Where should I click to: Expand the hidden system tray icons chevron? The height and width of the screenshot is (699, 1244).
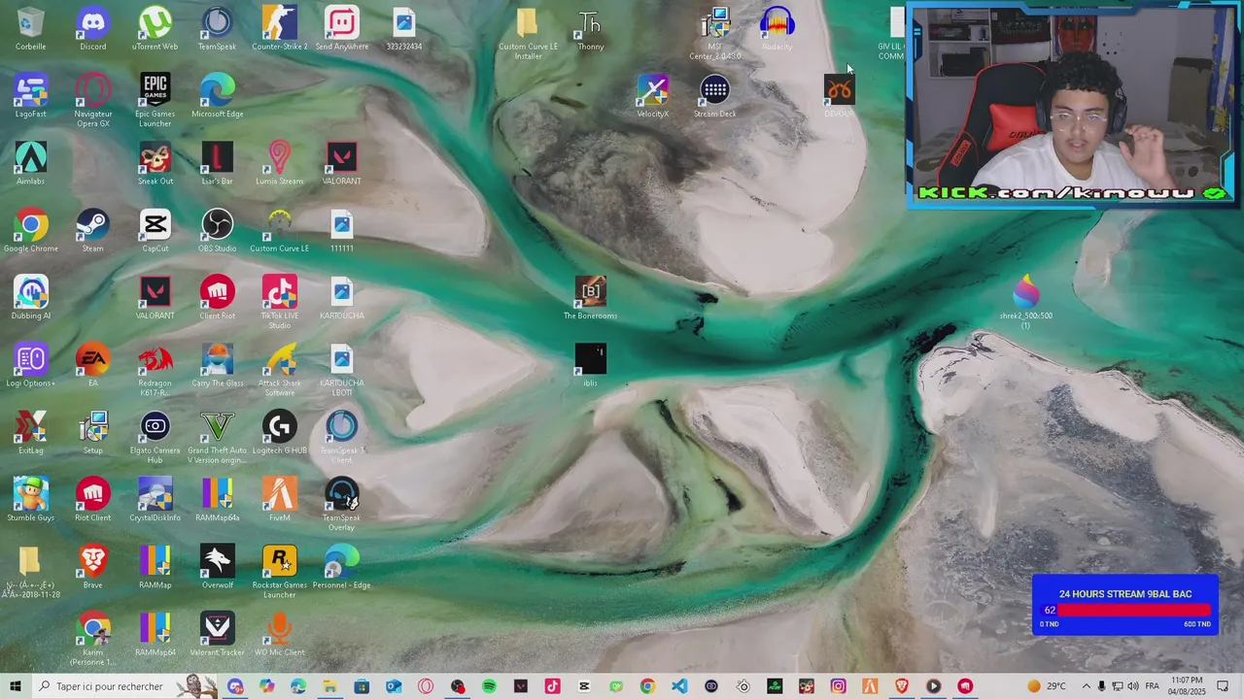[x=1087, y=686]
